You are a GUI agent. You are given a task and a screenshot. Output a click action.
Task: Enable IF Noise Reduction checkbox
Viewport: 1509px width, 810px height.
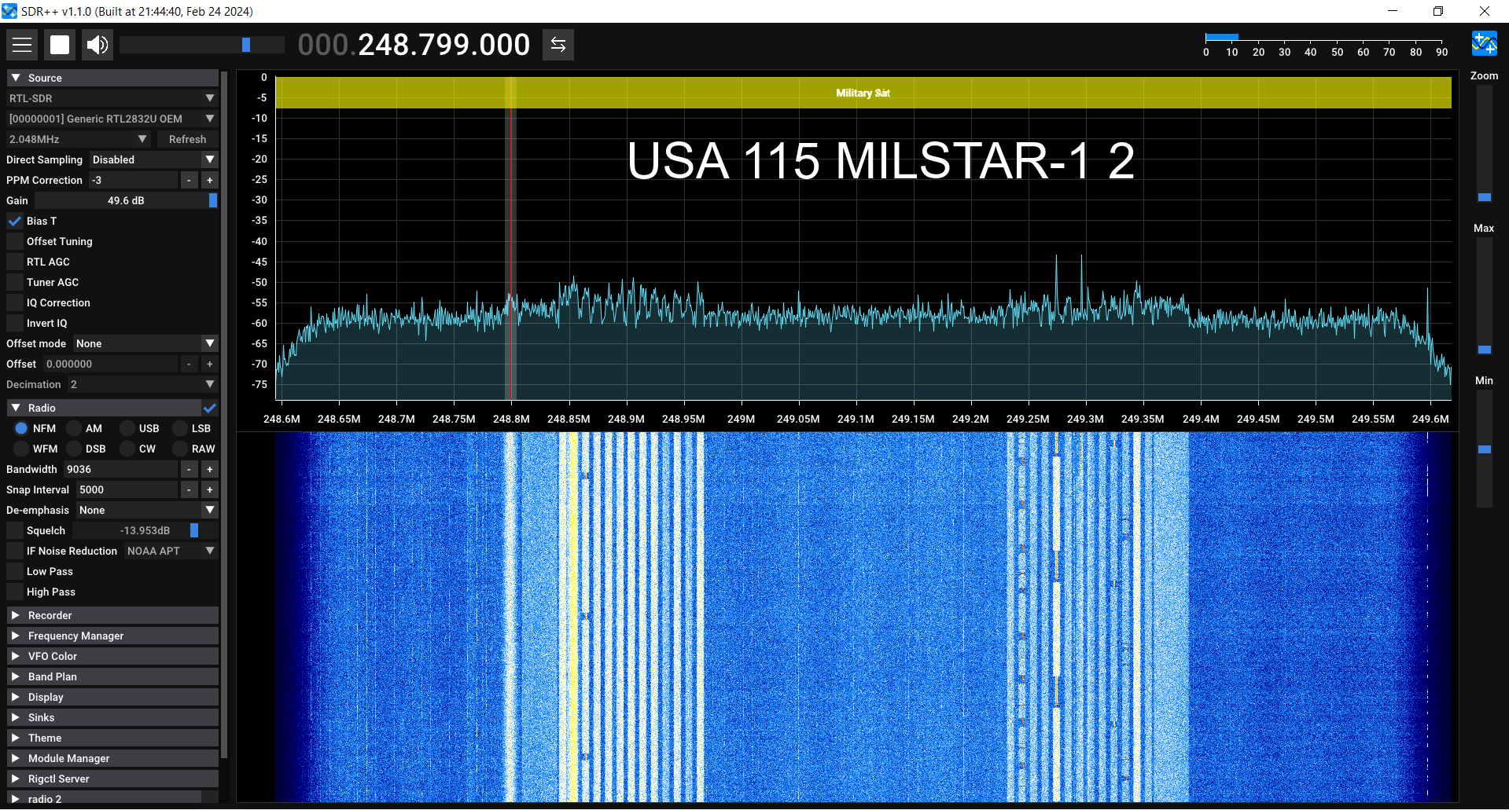coord(15,551)
